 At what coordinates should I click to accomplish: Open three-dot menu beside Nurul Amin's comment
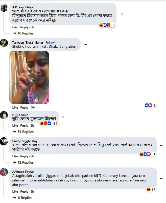(x=64, y=117)
